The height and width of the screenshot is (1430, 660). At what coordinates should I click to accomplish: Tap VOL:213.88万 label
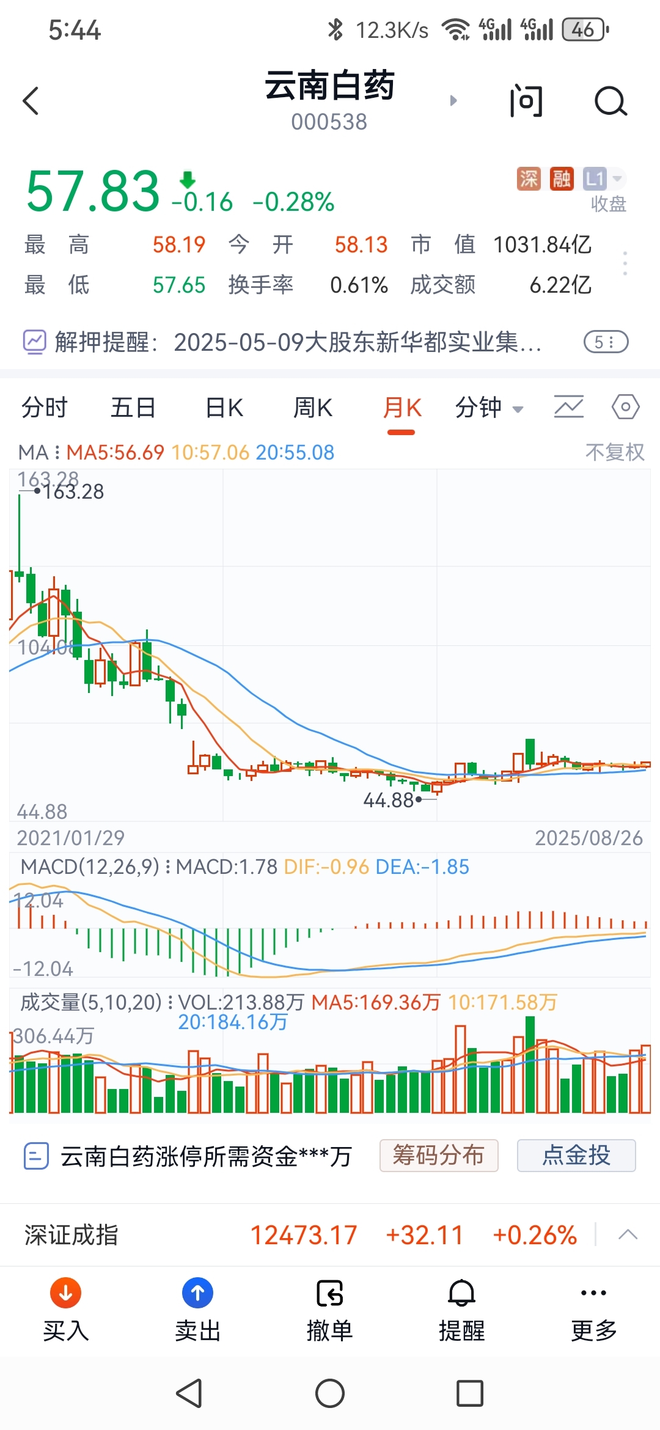pos(241,1002)
